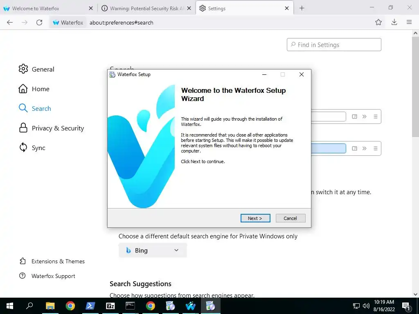
Task: Close the Waterfox Setup dialog
Action: pyautogui.click(x=302, y=74)
